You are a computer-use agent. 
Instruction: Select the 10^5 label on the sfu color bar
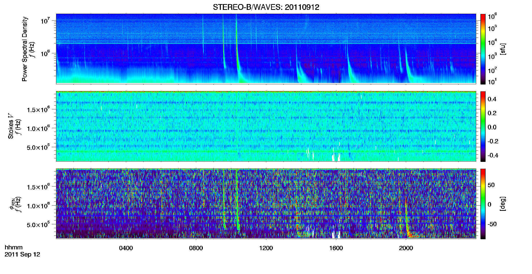[492, 28]
